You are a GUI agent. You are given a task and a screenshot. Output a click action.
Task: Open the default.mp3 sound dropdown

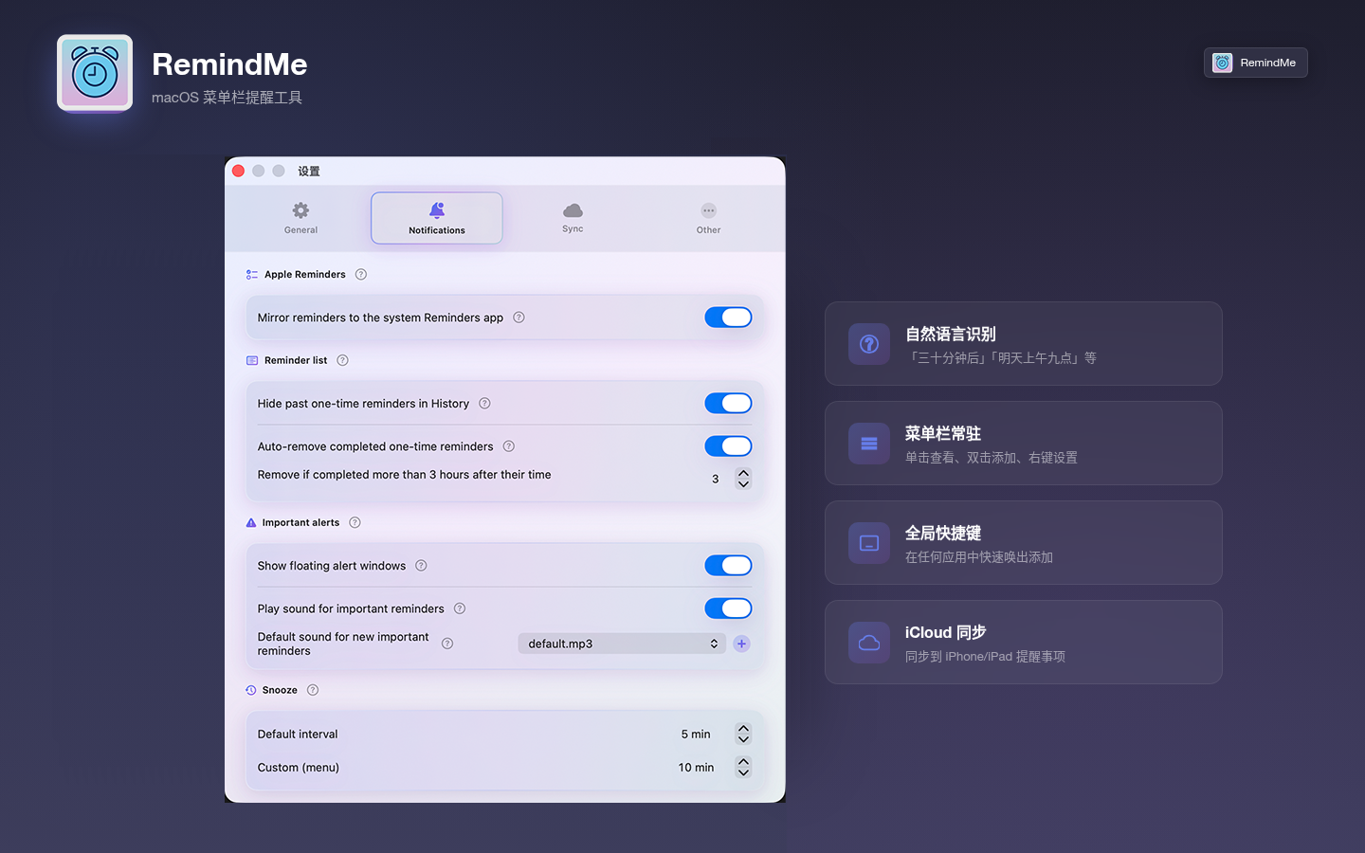(621, 643)
